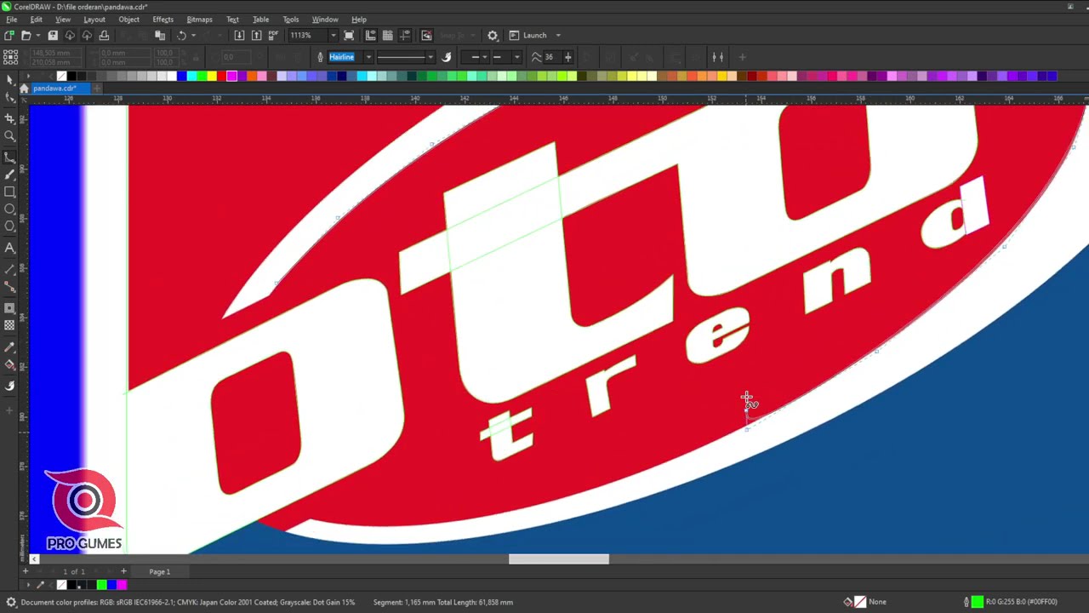The image size is (1089, 613).
Task: Toggle Show Grid button
Action: point(388,35)
